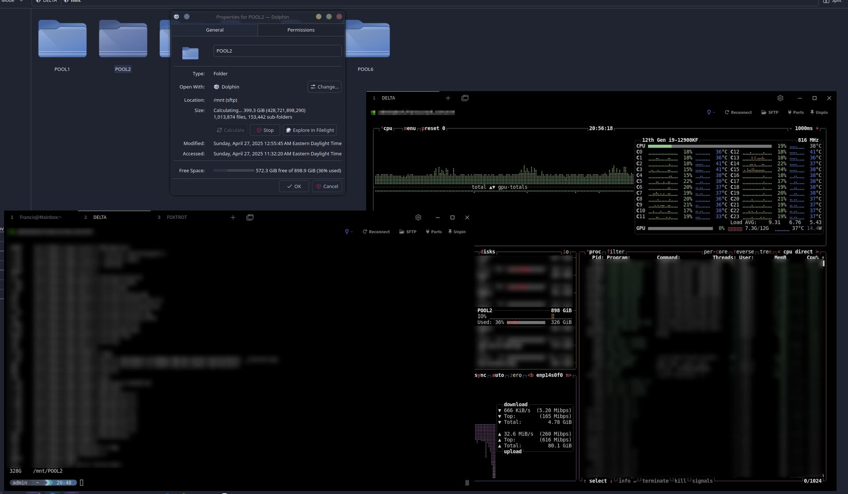The image size is (848, 494).
Task: Decrease btop update interval with minus
Action: point(791,128)
